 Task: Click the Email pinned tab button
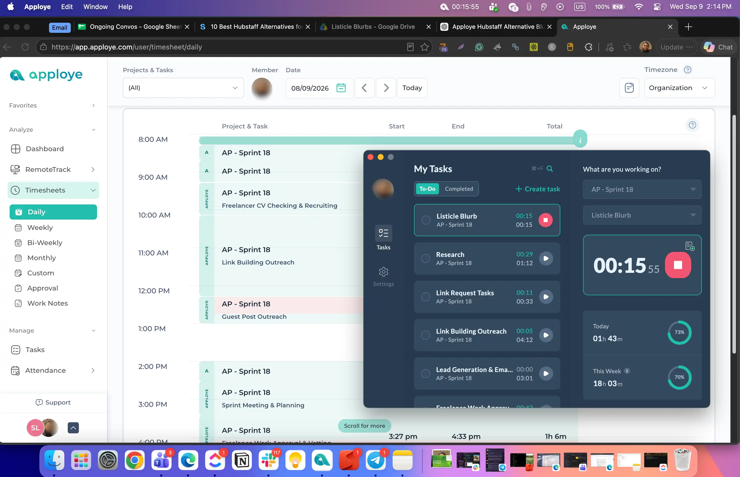point(60,28)
